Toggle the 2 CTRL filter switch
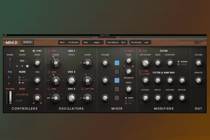This screenshot has height=140, width=210. 140,74
